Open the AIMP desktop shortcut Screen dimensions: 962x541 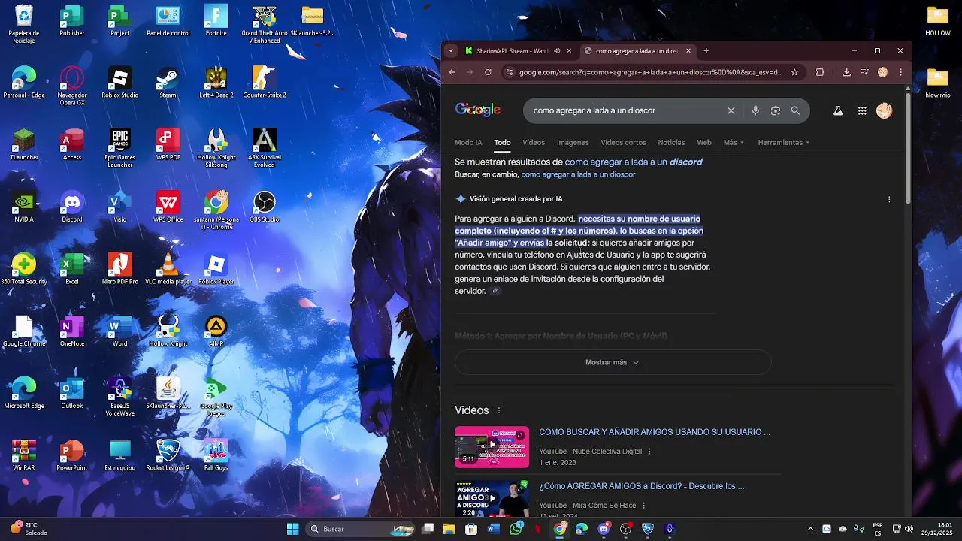coord(216,331)
